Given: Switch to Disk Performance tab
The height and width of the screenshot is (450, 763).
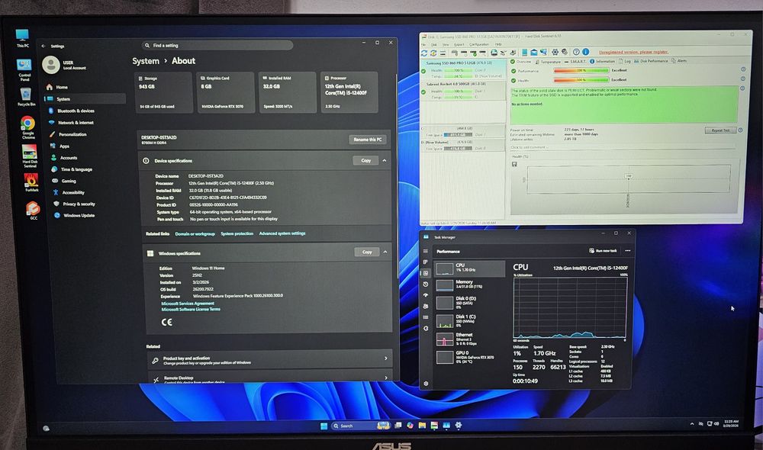Looking at the screenshot, I should click(651, 61).
